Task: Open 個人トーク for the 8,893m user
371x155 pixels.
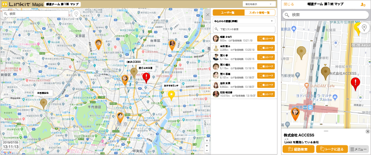Action: pos(266,85)
